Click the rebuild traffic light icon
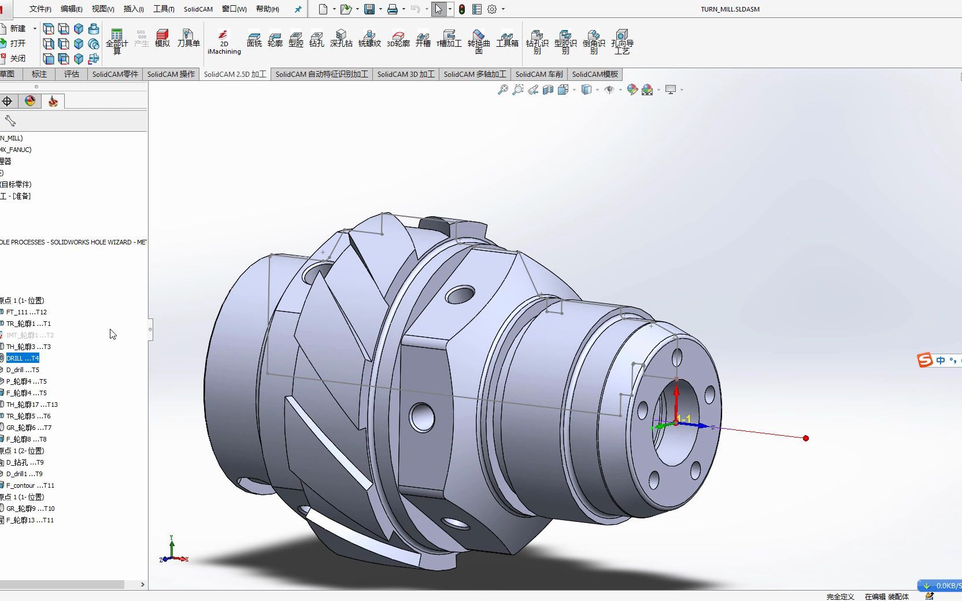Viewport: 962px width, 601px height. 462,9
